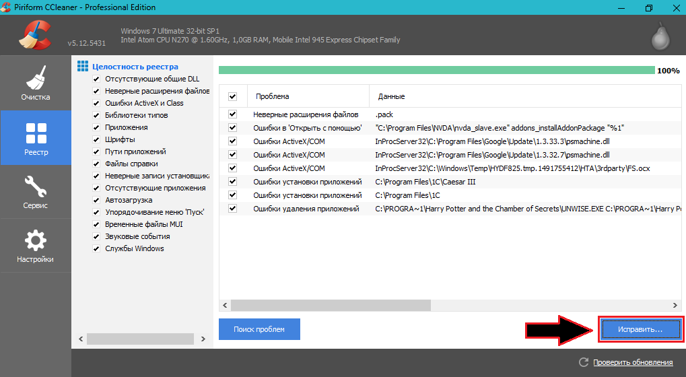Click the refresh icon beside Проверить обновления
The width and height of the screenshot is (686, 377).
(582, 362)
